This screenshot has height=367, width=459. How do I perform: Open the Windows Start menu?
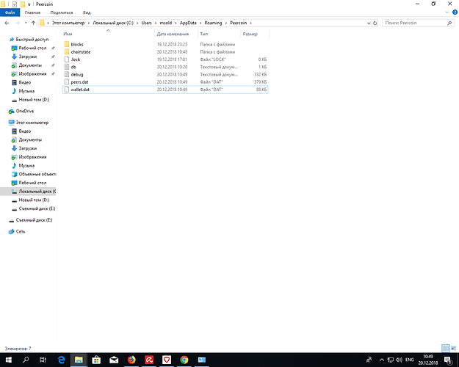point(9,360)
